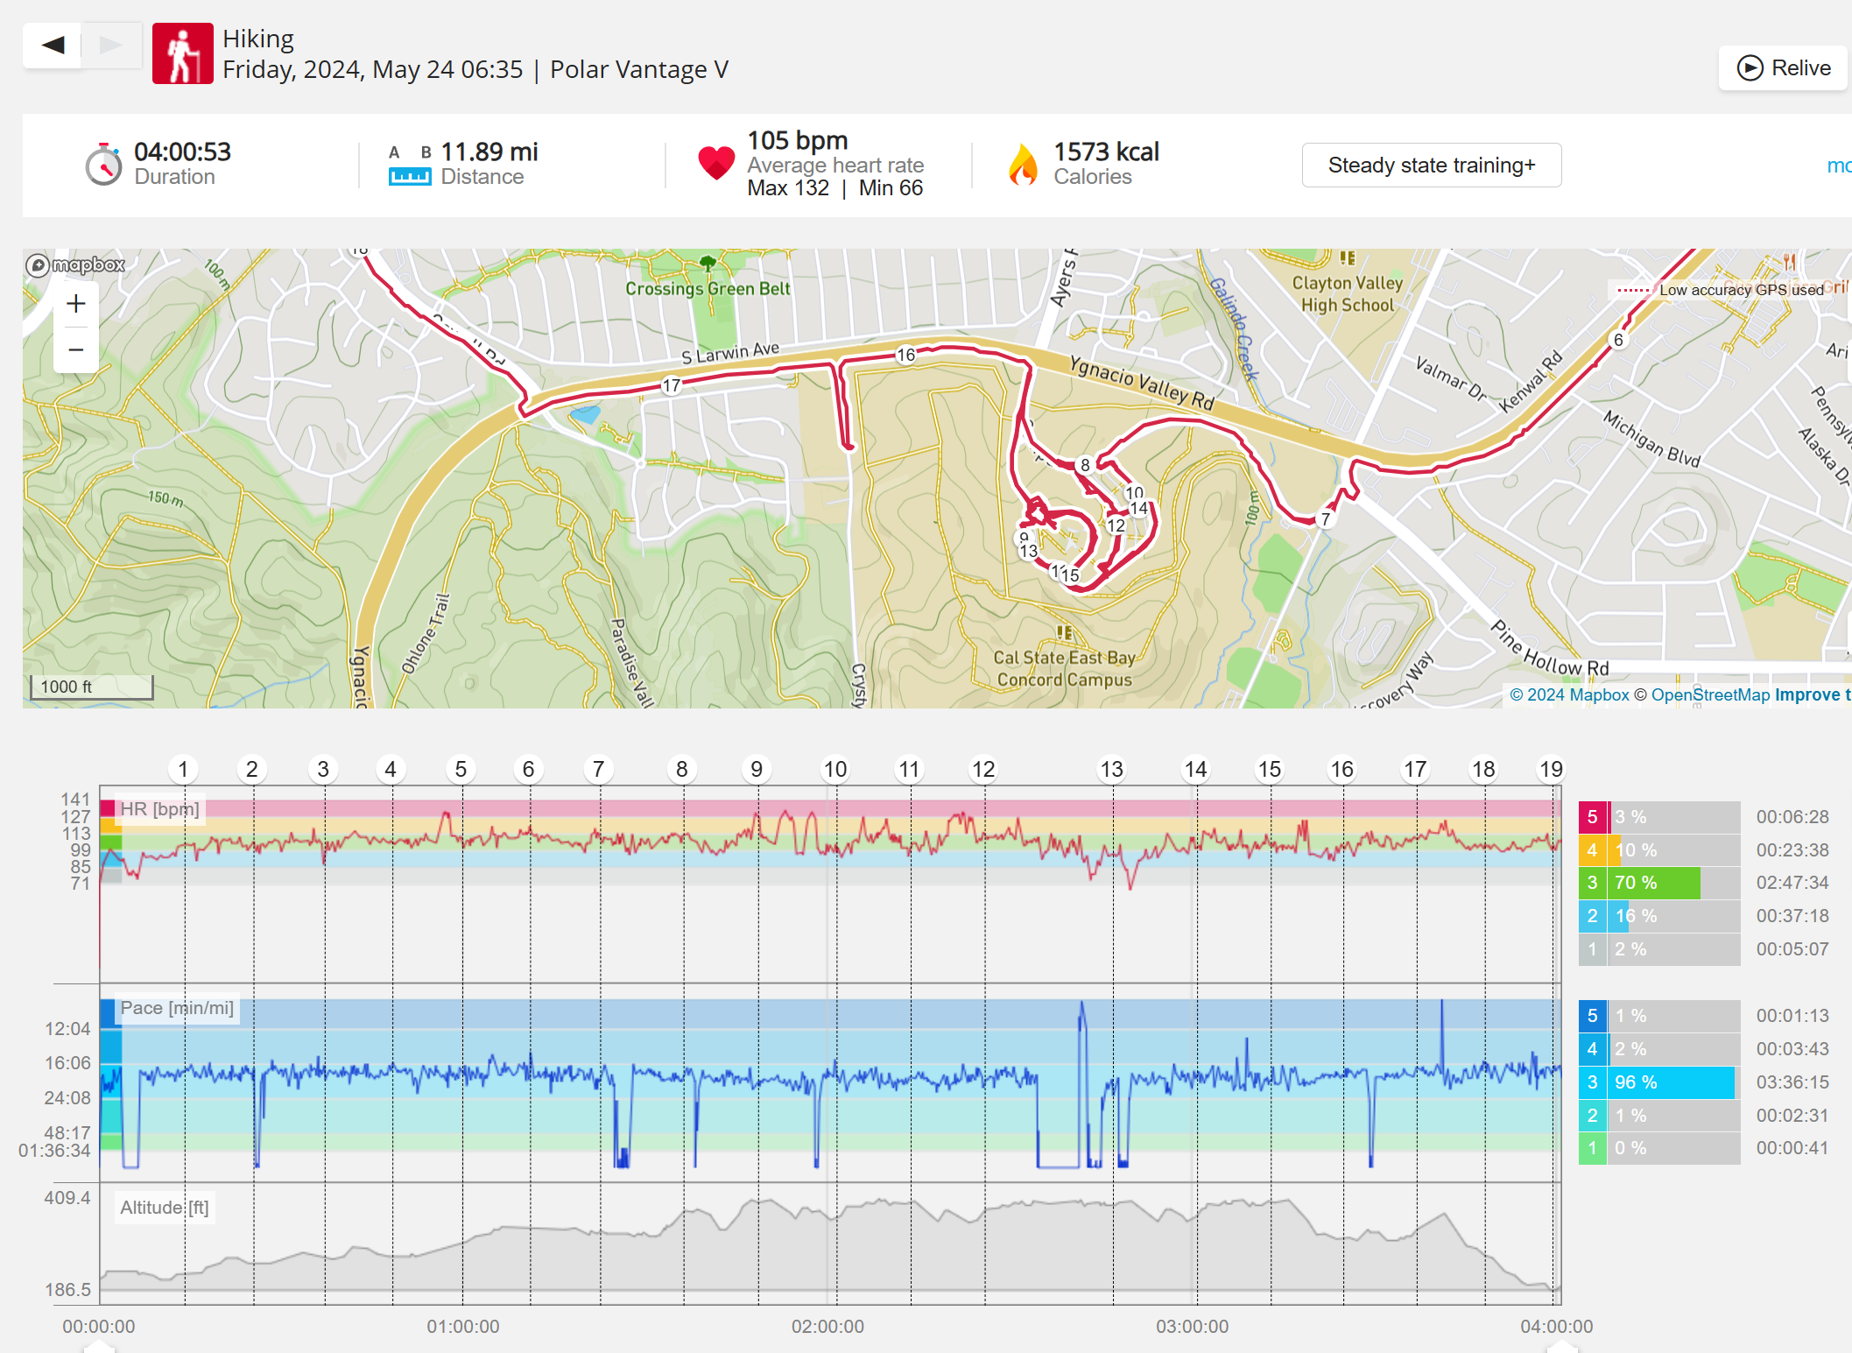This screenshot has width=1852, height=1353.
Task: Click route waypoint 17 on the map
Action: [x=672, y=385]
